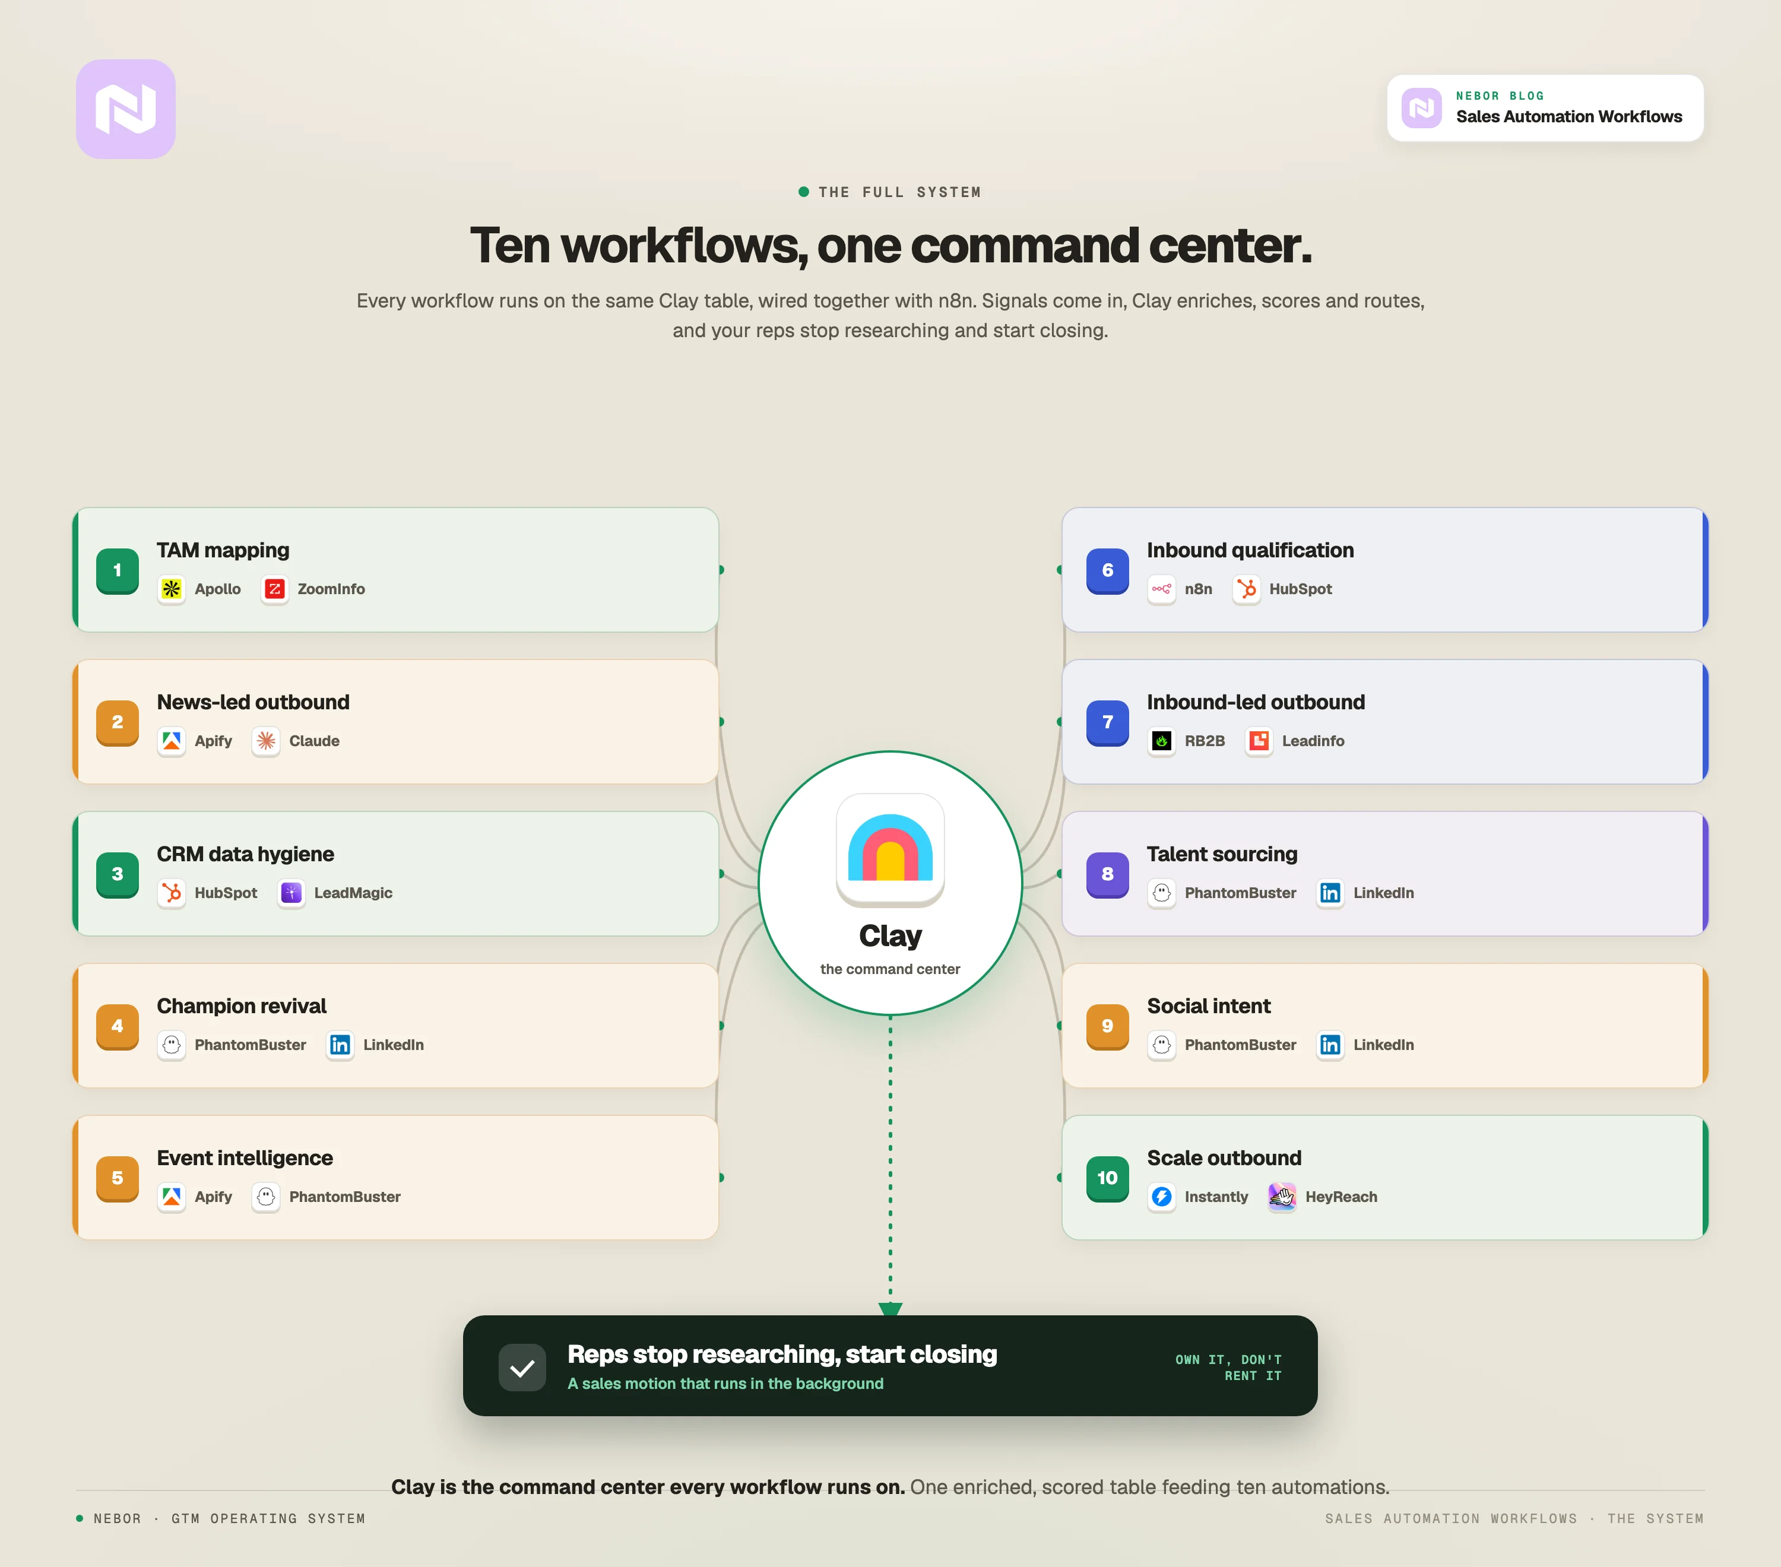Click the 'HeyReach' label in Scale outbound
This screenshot has width=1781, height=1567.
[x=1341, y=1198]
